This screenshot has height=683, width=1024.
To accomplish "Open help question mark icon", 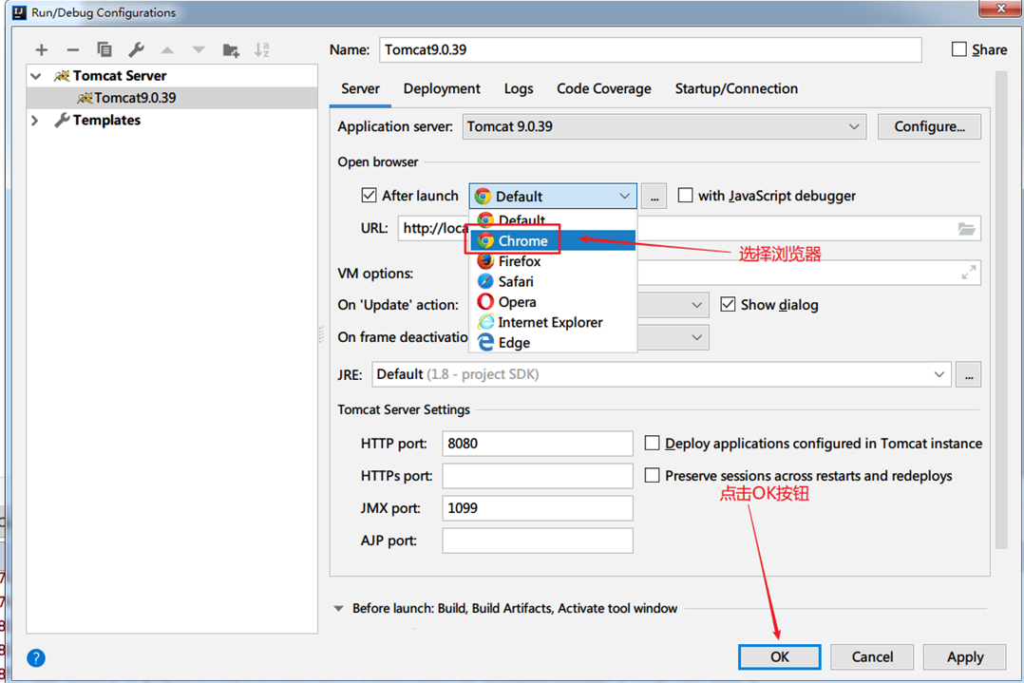I will (36, 657).
